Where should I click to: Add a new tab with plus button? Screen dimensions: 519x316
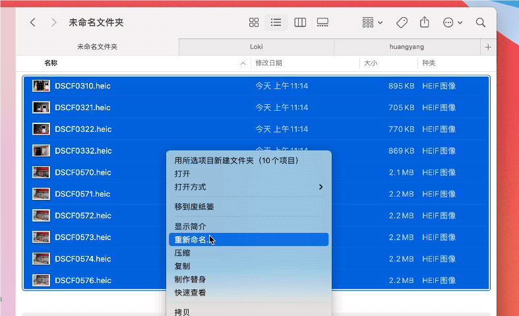tap(488, 47)
